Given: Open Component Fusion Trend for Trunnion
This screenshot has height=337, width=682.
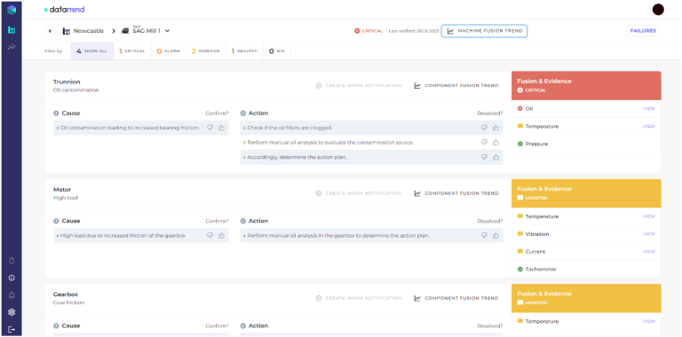Looking at the screenshot, I should tap(456, 85).
